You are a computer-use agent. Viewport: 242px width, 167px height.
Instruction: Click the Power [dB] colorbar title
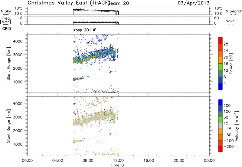[x=231, y=64]
